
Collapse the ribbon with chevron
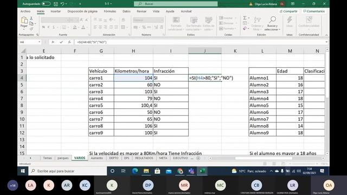coord(326,35)
